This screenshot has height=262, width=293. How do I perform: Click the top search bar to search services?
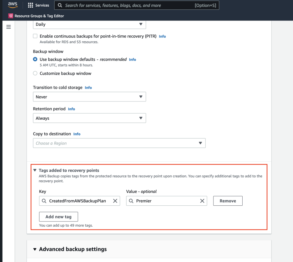[137, 5]
